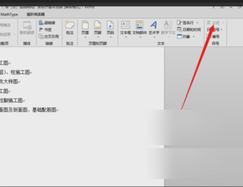
Task: Open 文档部件 quick parts icon
Action: [139, 25]
